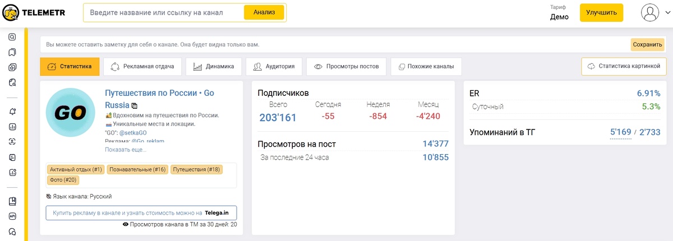Select the Активный отдых (#1) tag
The width and height of the screenshot is (673, 241).
point(76,169)
